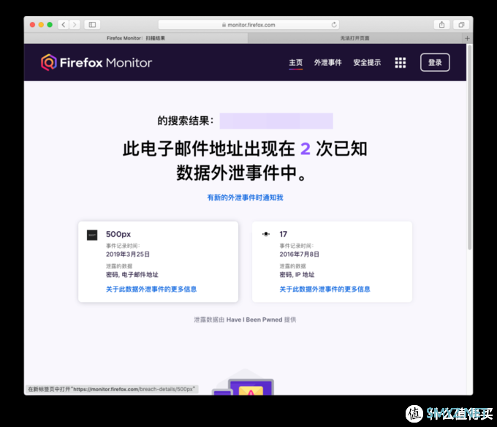This screenshot has height=427, width=497.
Task: Click 有新的外泄事件时通知我 link
Action: tap(245, 197)
